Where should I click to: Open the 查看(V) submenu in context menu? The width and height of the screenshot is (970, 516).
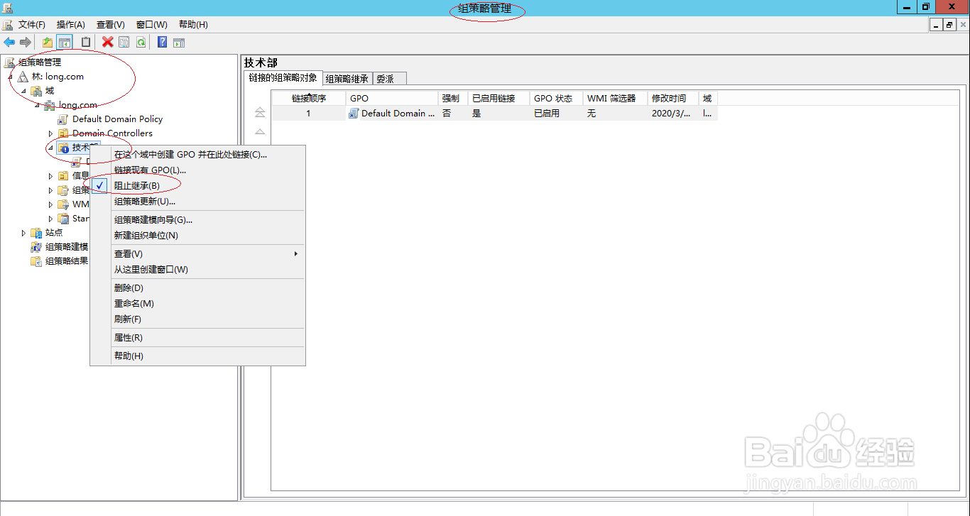128,253
